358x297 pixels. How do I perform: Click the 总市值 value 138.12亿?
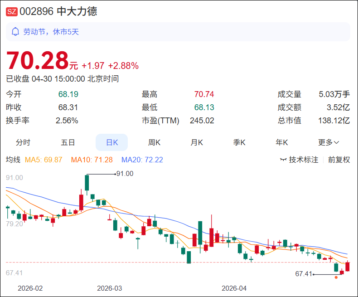coord(334,121)
